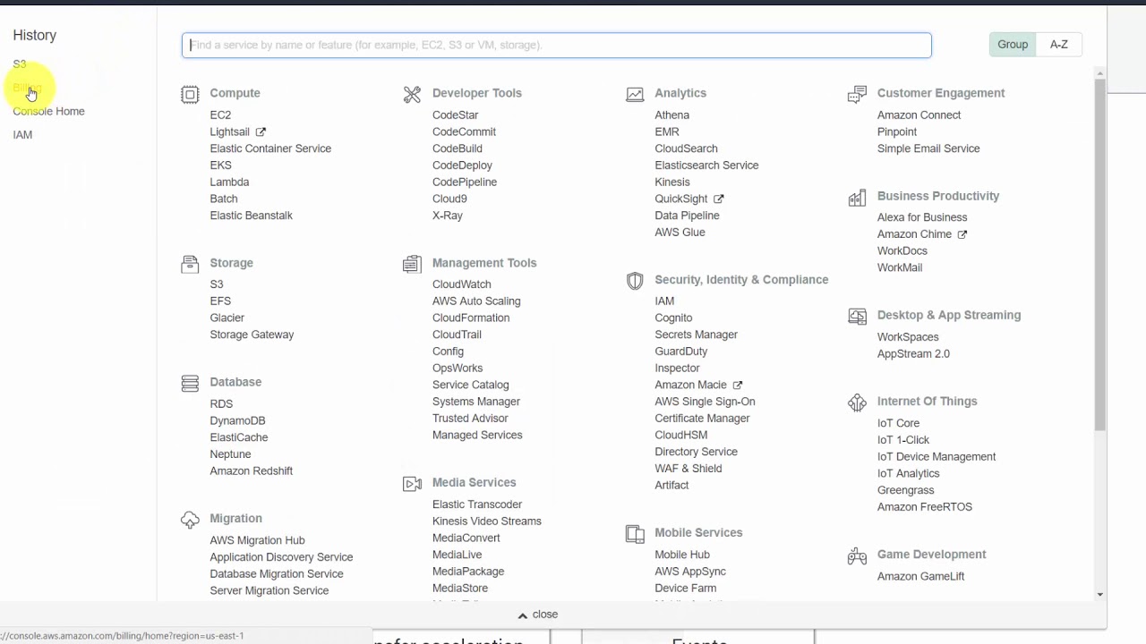Open Amazon Connect
This screenshot has height=644, width=1146.
919,114
